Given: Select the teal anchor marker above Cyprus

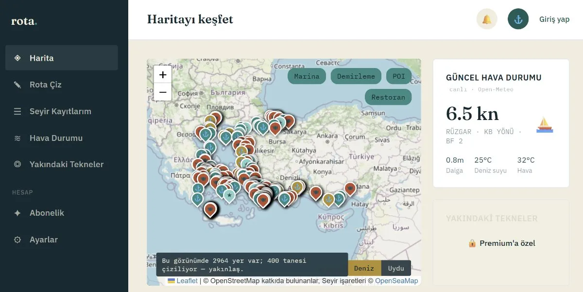Looking at the screenshot, I should pyautogui.click(x=339, y=198).
